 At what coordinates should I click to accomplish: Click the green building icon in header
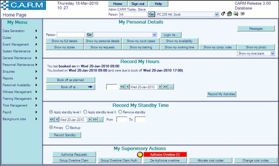point(229,14)
